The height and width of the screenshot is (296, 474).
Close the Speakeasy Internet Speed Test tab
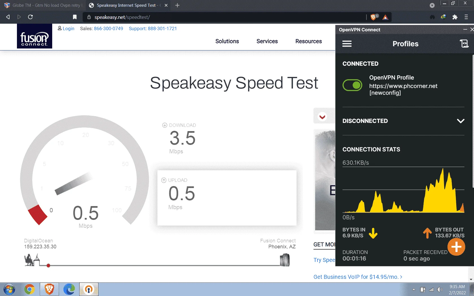166,5
